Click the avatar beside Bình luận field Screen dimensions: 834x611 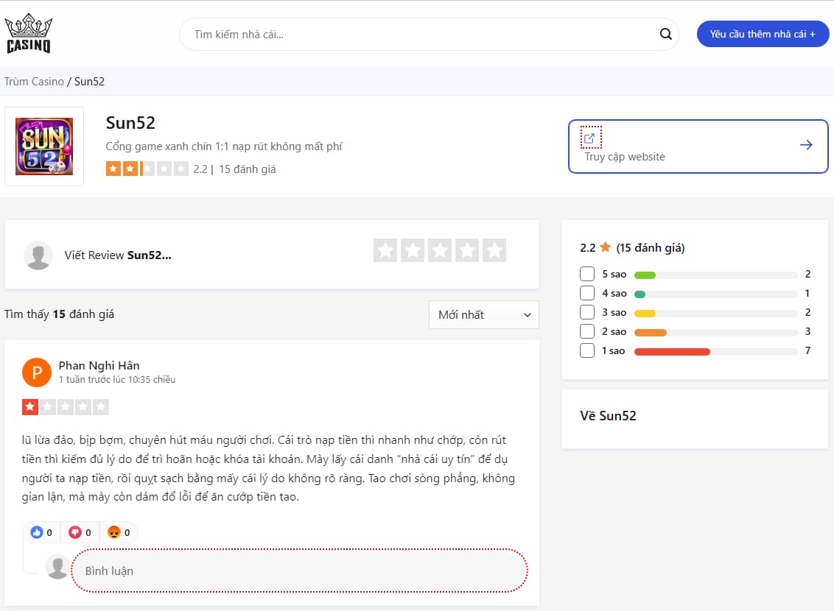coord(57,567)
